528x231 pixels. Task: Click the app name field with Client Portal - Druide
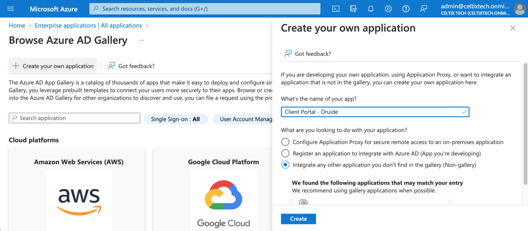(375, 112)
